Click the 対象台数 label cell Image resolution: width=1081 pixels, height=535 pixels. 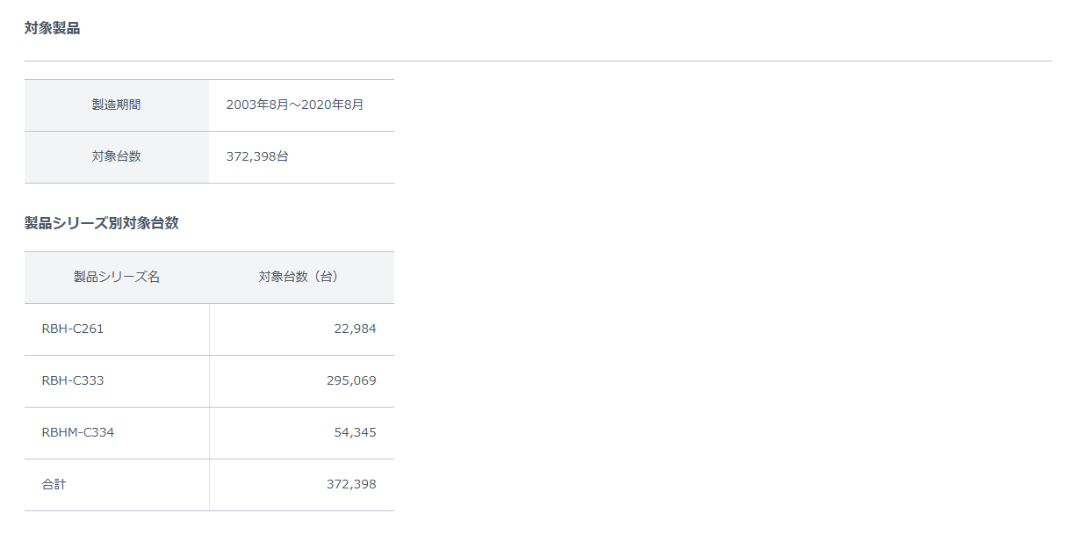(116, 156)
